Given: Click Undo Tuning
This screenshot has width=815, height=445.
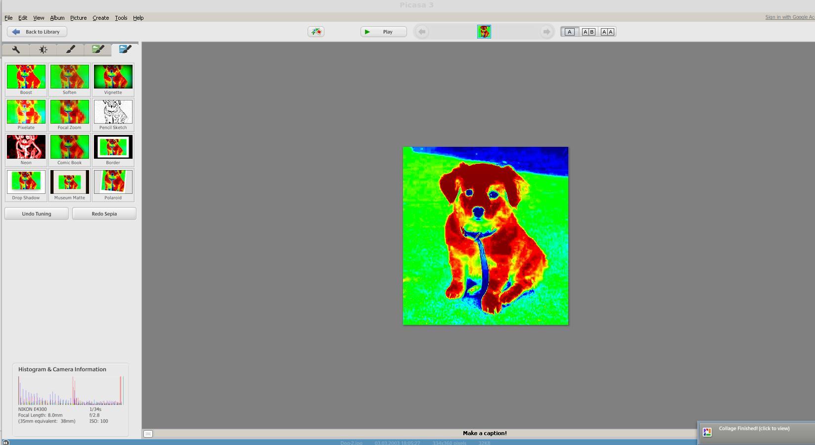Looking at the screenshot, I should [36, 214].
